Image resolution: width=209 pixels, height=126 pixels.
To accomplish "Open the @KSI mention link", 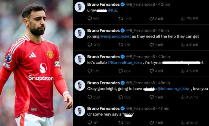I will 113,10.
